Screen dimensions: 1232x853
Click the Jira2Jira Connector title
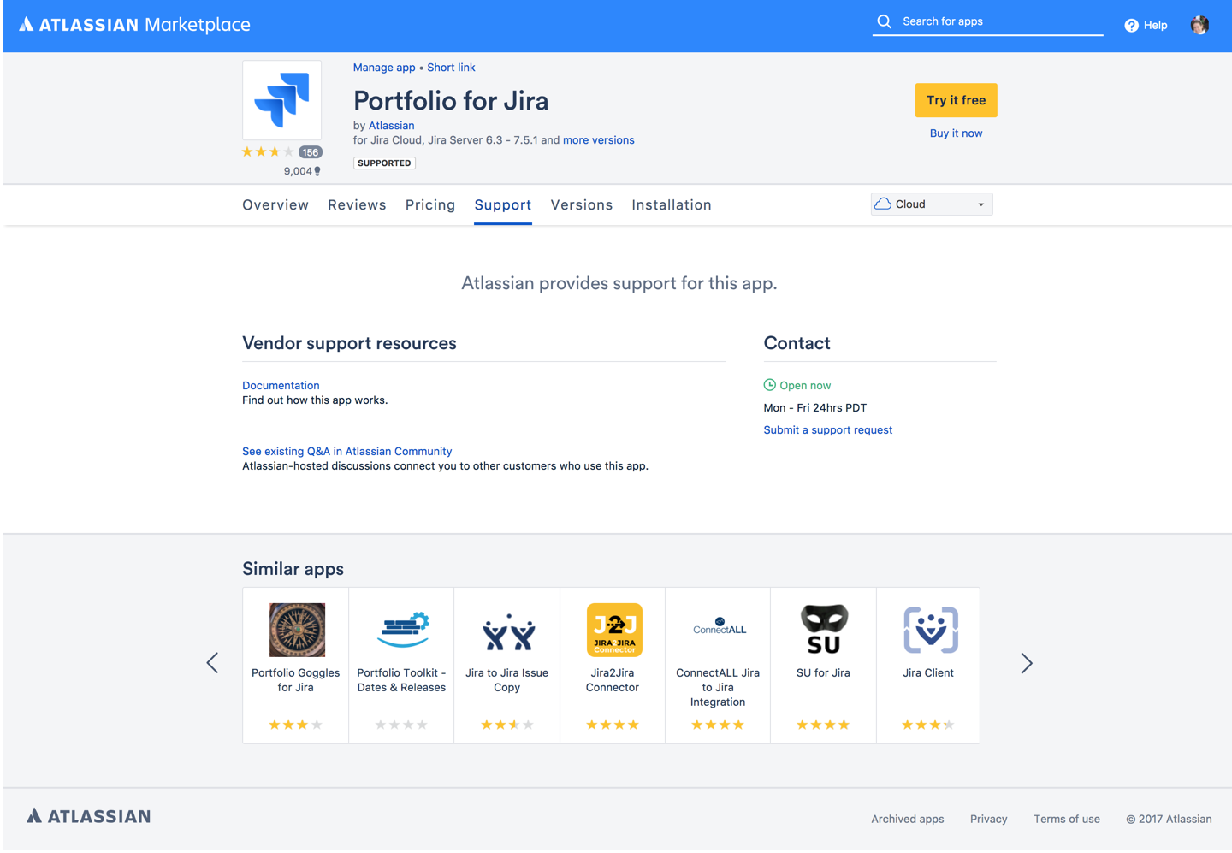click(x=613, y=680)
